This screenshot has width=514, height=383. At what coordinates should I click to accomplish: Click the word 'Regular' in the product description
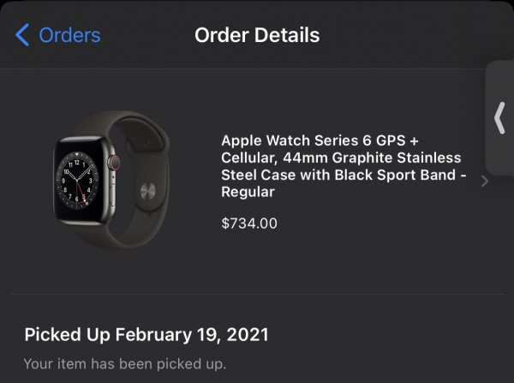point(248,192)
